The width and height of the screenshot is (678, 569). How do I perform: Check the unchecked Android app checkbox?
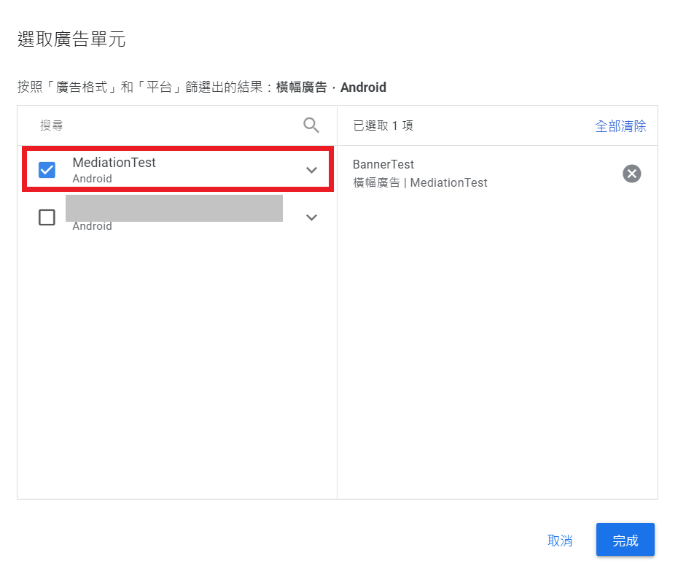47,217
